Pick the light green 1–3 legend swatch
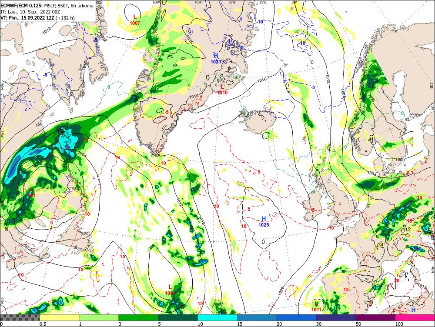The image size is (435, 327). (99, 317)
